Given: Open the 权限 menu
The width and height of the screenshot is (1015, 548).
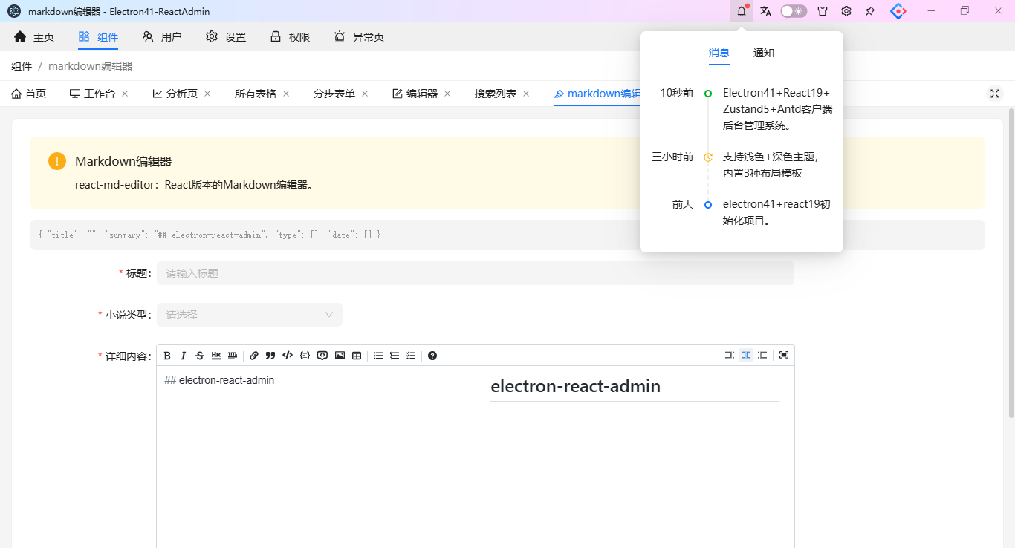Looking at the screenshot, I should [290, 37].
